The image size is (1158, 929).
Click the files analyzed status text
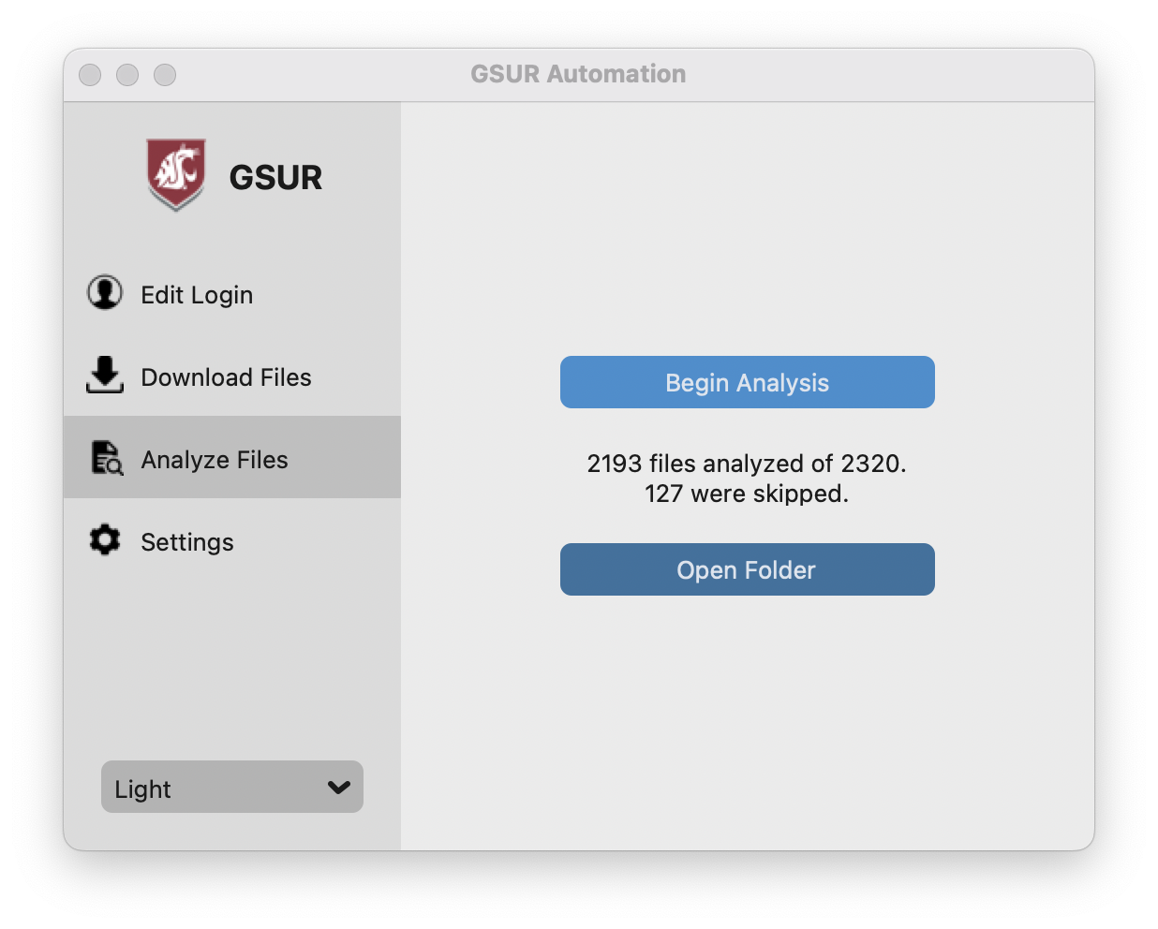coord(747,464)
